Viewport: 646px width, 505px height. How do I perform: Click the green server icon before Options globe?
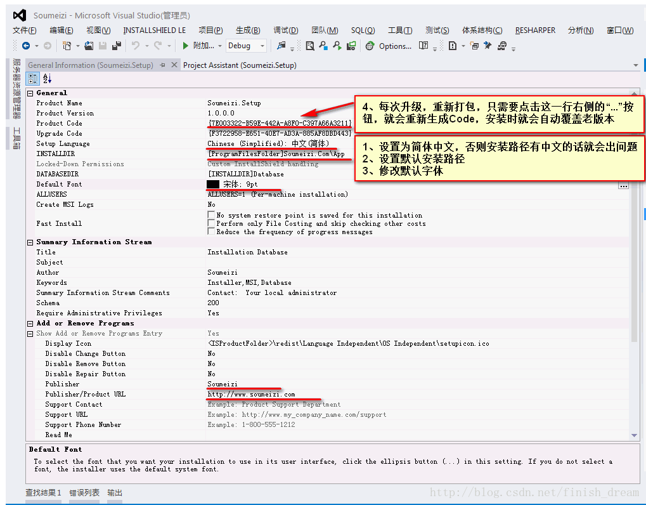click(x=351, y=46)
